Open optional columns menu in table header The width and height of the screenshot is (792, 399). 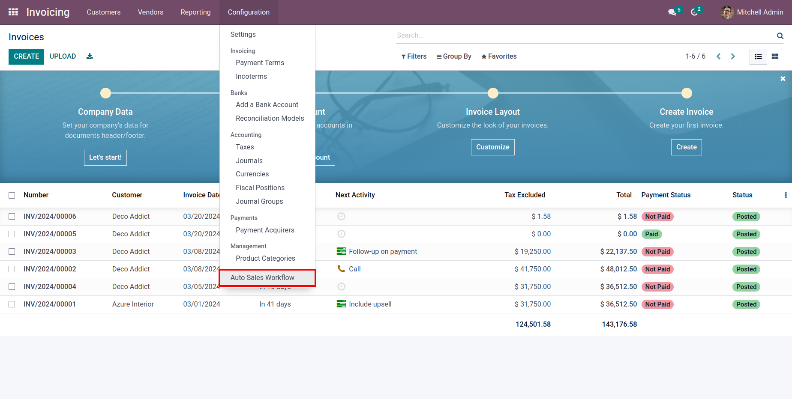(x=786, y=195)
